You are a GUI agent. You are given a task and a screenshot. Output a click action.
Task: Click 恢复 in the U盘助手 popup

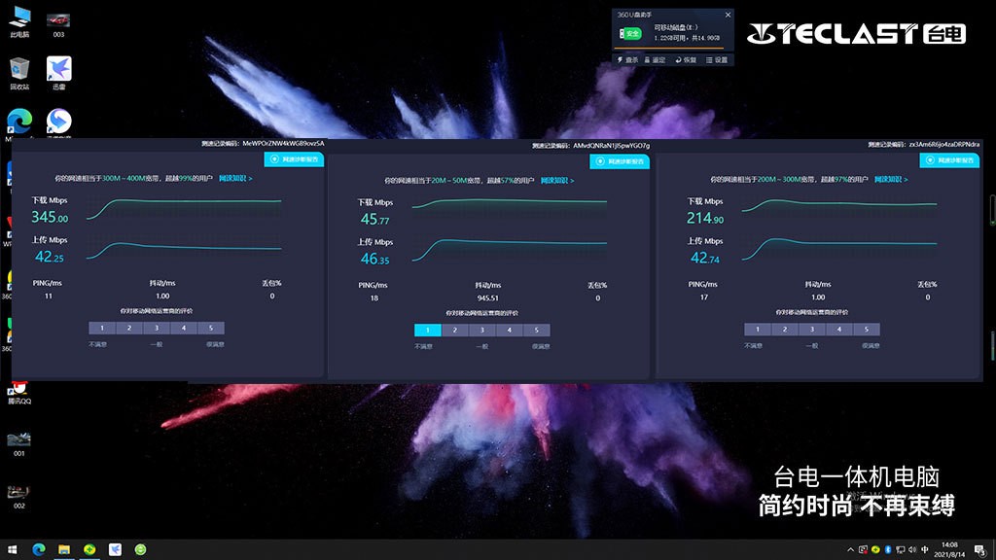click(686, 59)
